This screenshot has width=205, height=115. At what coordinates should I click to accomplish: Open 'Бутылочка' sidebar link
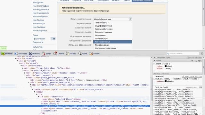[37, 47]
